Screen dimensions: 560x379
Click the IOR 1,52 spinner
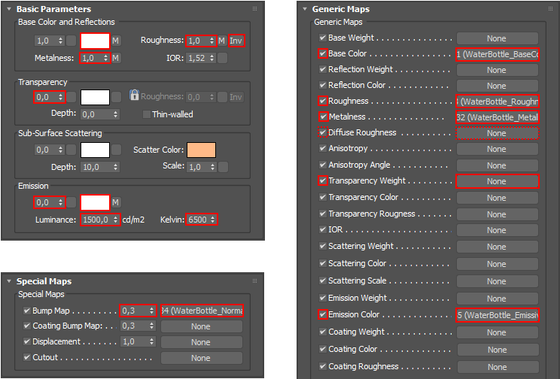coord(201,58)
